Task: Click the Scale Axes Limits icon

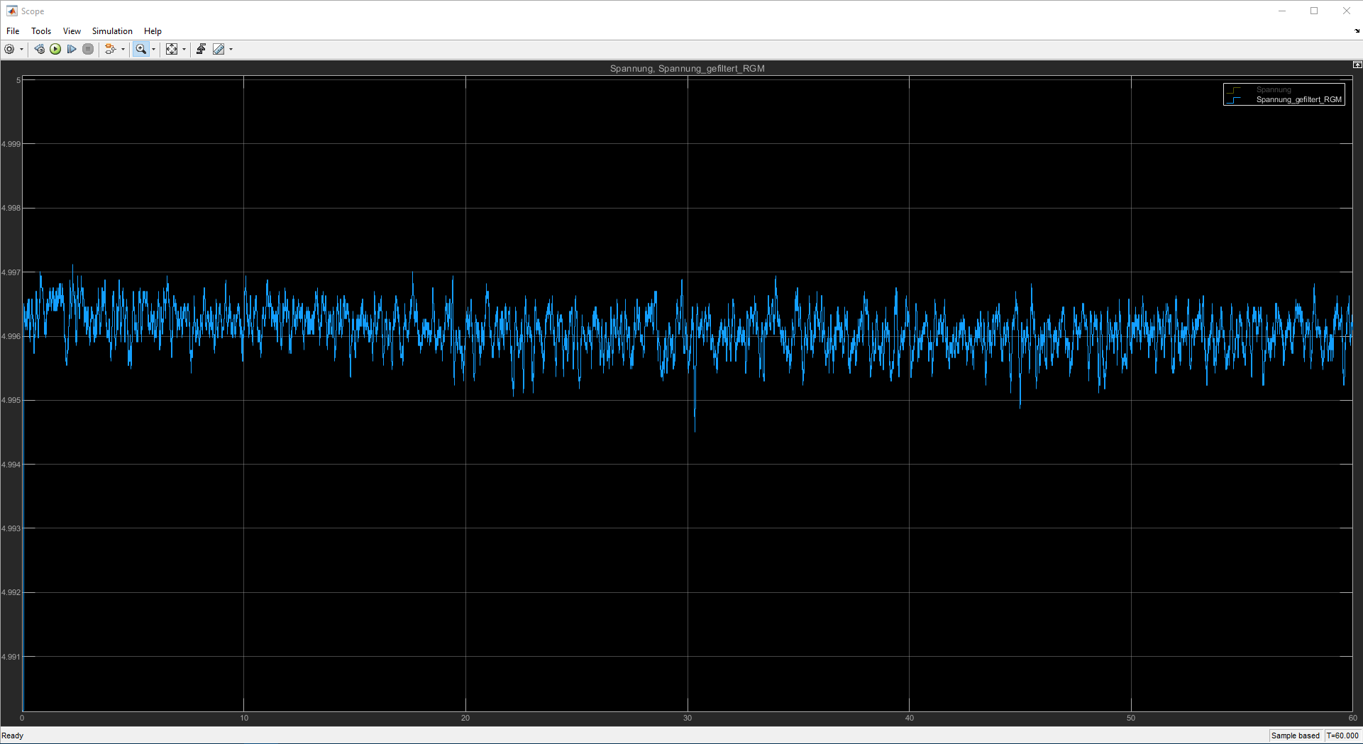Action: click(172, 49)
